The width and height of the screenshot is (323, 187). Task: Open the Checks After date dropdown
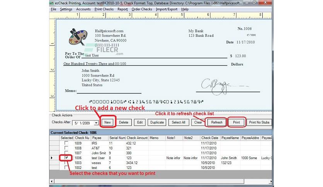96,123
